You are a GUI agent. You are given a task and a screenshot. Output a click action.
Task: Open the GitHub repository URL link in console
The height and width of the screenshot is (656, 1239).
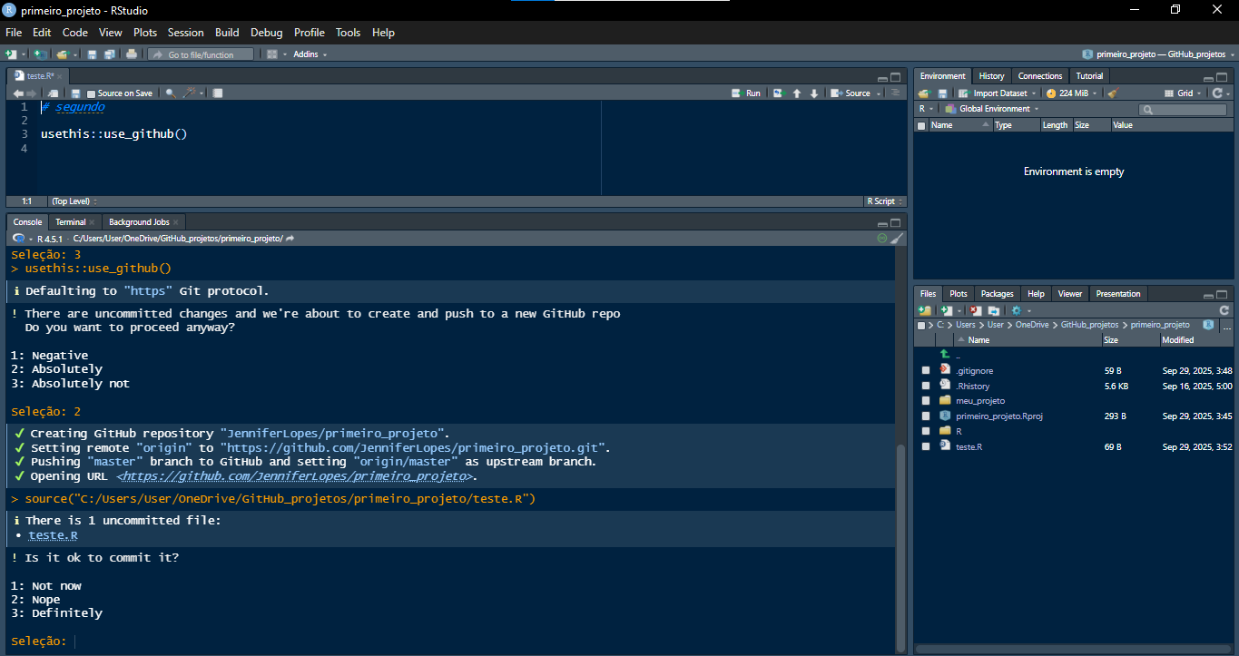point(296,476)
